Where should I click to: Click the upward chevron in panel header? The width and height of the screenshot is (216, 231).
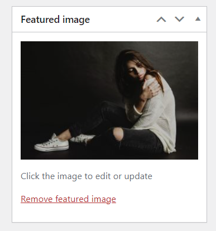click(161, 20)
